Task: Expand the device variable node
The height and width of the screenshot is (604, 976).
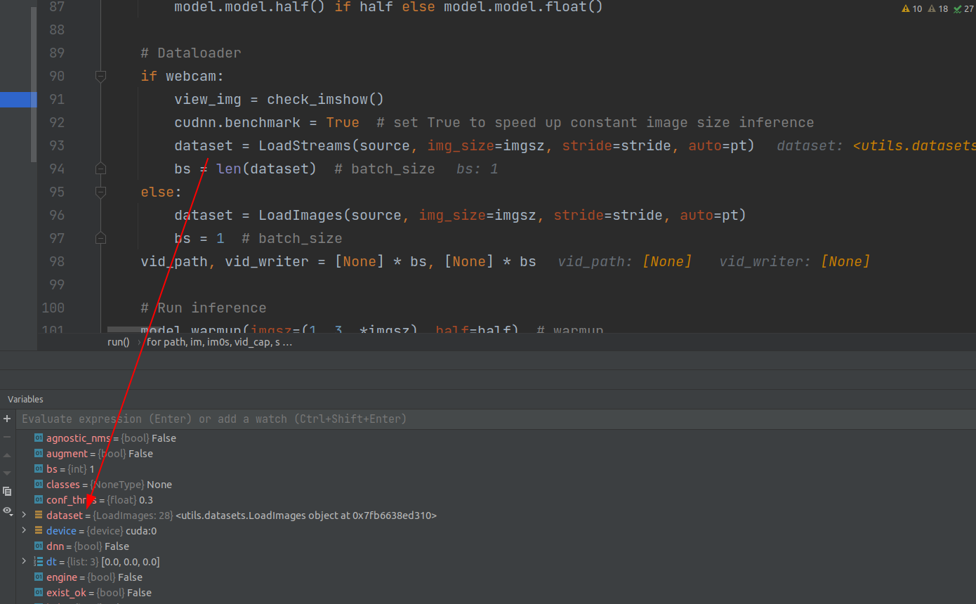Action: coord(24,531)
